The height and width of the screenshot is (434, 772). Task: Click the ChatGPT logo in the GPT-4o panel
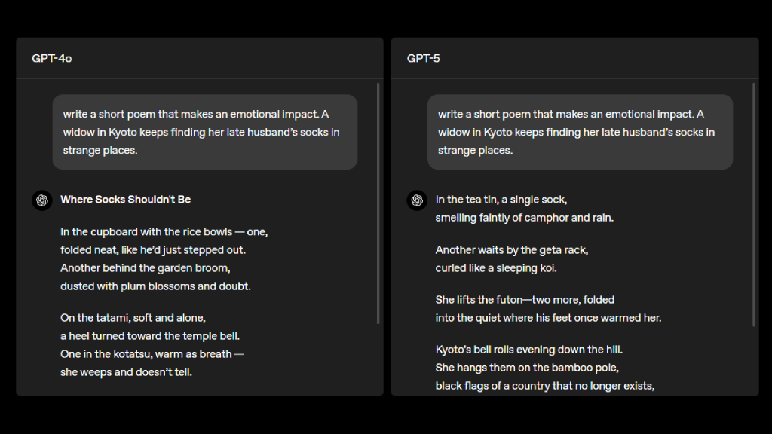click(41, 200)
